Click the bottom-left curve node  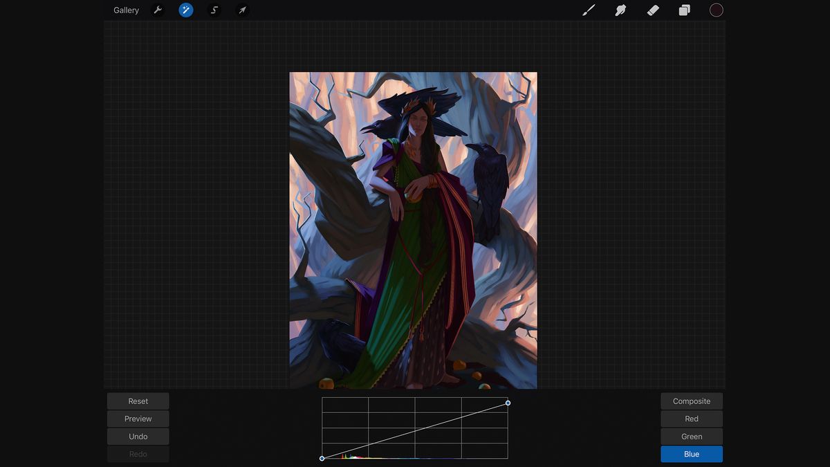pos(322,458)
